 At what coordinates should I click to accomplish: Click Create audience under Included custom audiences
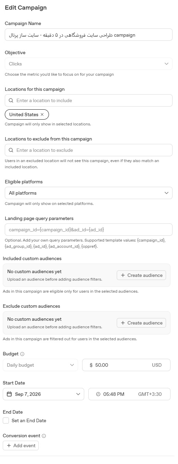point(141,275)
